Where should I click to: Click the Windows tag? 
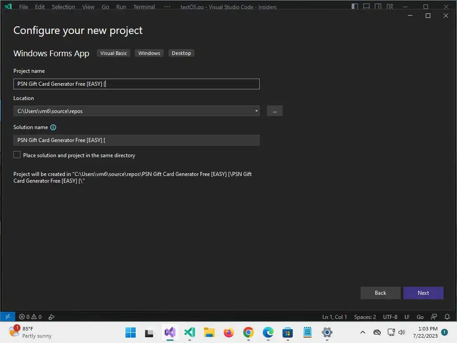(x=149, y=53)
